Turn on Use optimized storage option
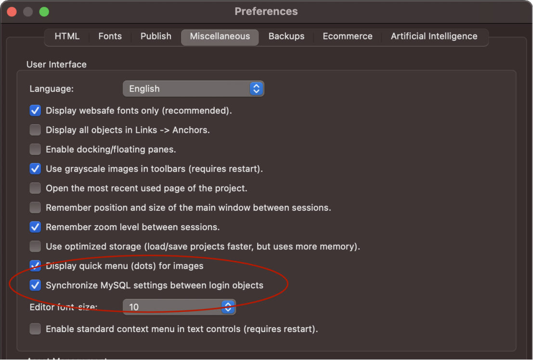 [35, 246]
